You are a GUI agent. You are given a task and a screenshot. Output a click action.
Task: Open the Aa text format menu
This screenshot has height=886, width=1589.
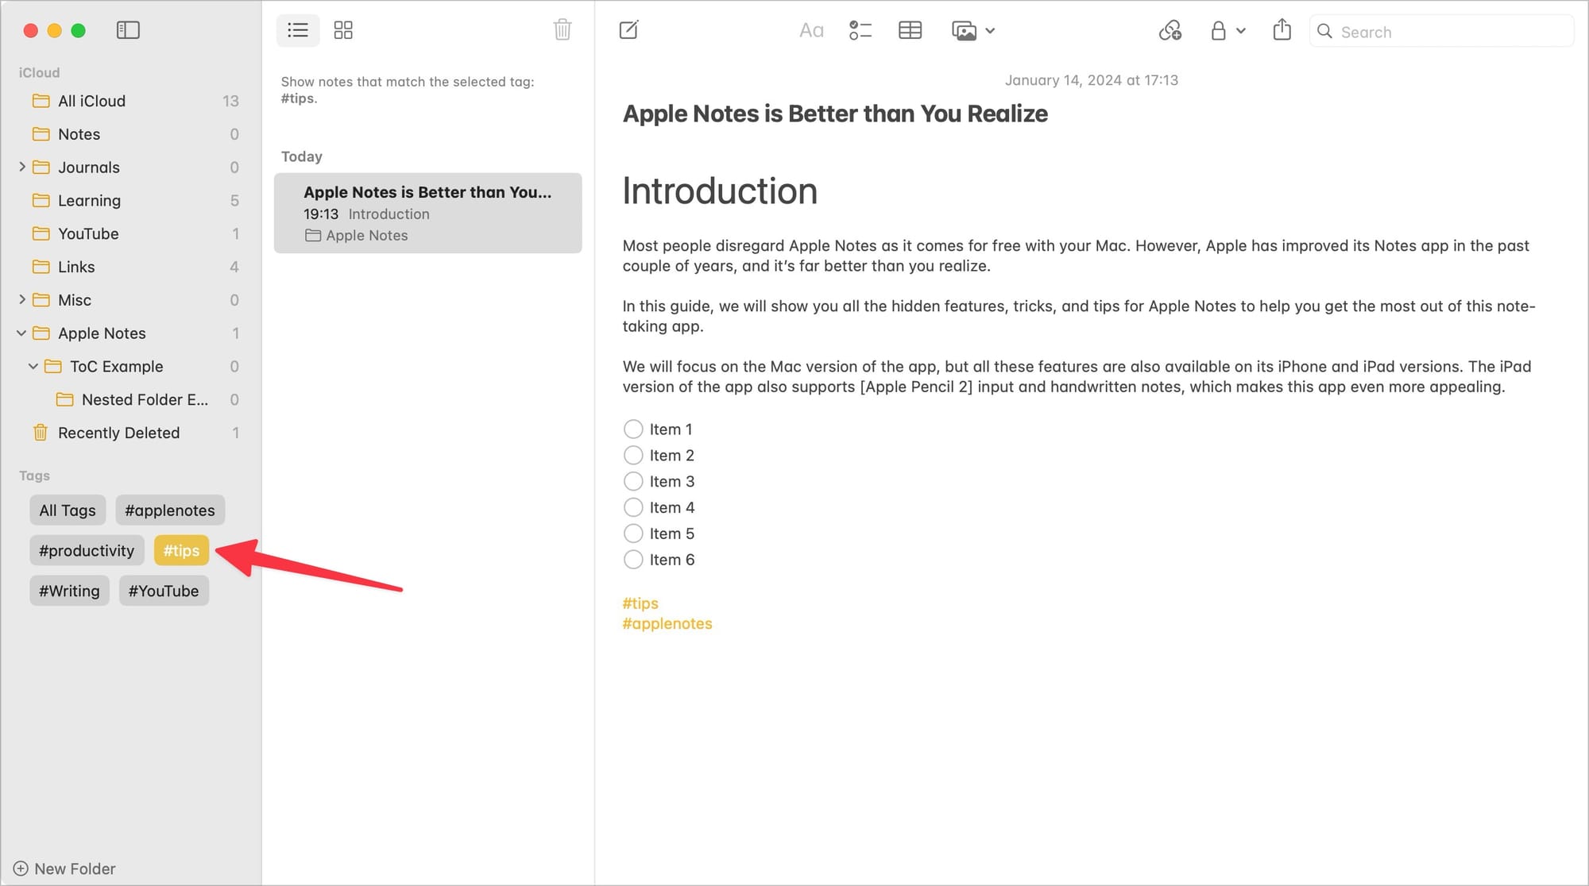811,30
